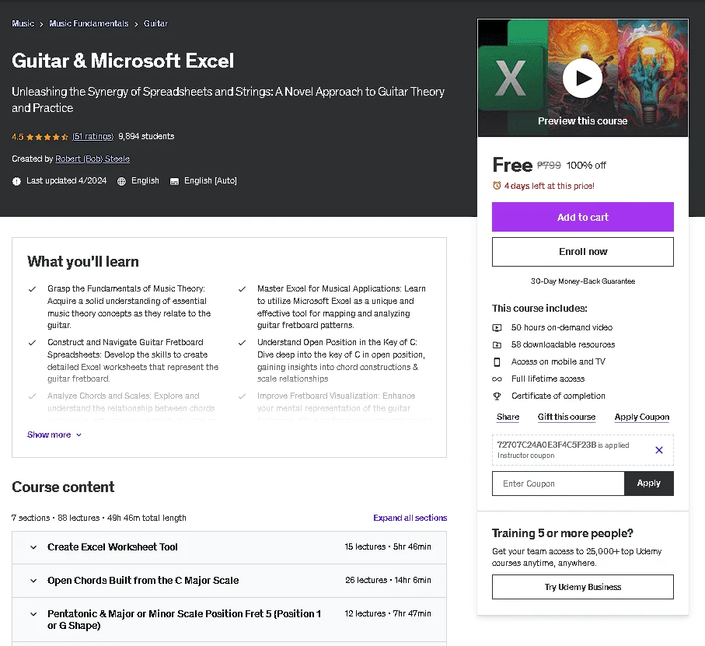Click the 4.5 rating number
This screenshot has width=705, height=646.
point(18,137)
